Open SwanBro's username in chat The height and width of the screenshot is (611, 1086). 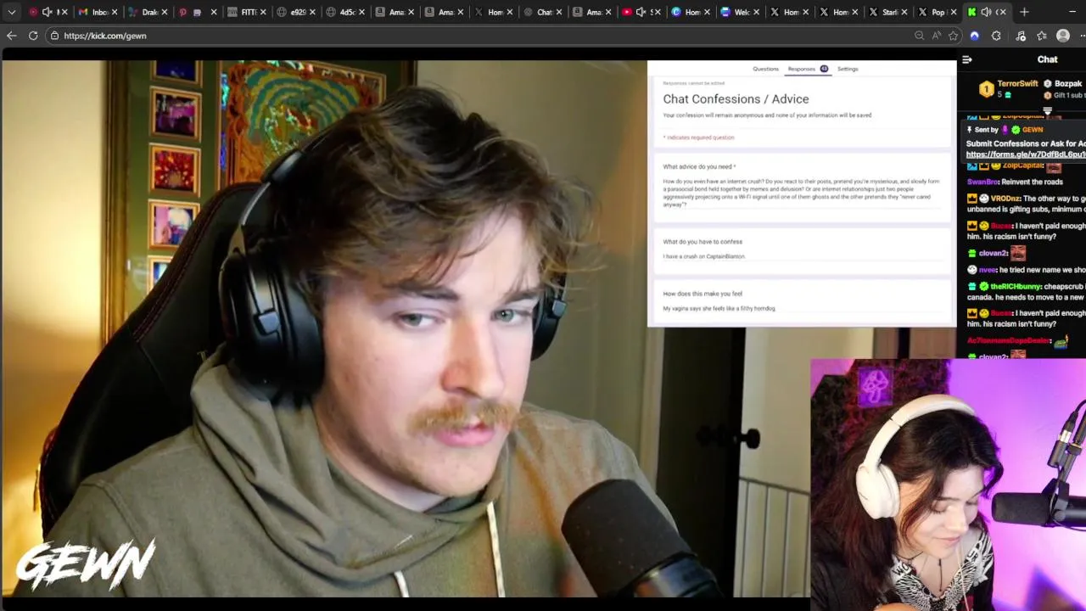click(982, 182)
